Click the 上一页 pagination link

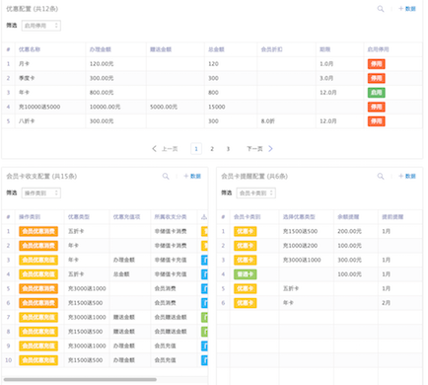click(x=170, y=149)
